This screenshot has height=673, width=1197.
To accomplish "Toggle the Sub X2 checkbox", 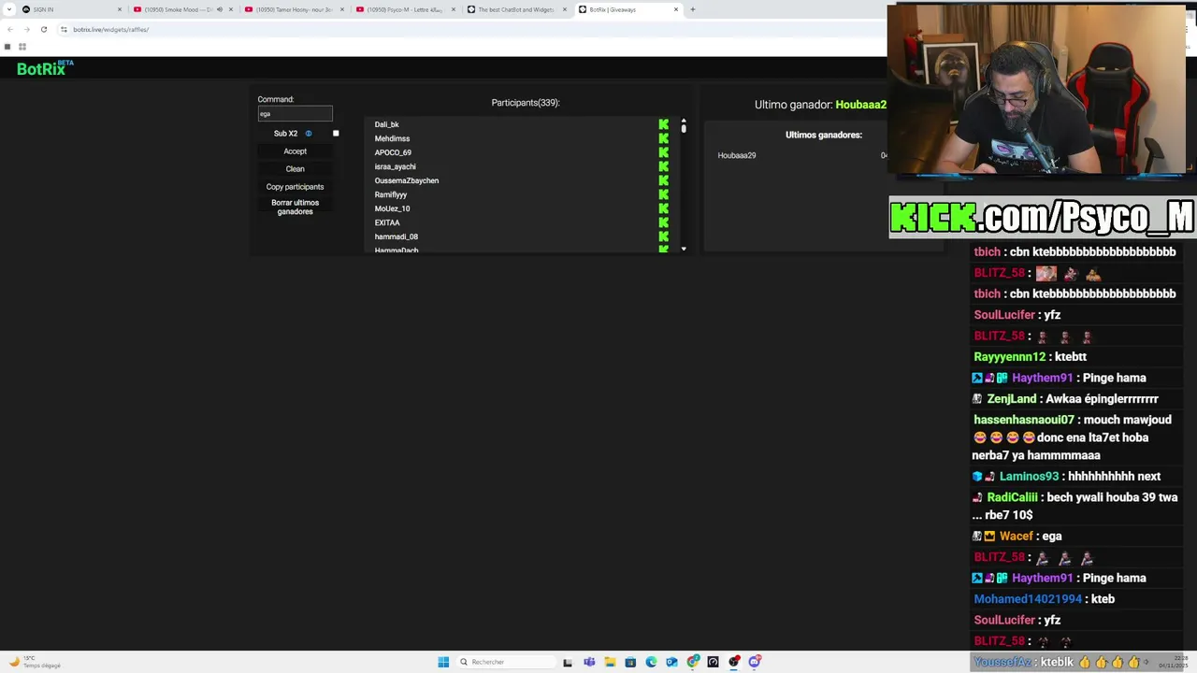I will (x=336, y=134).
